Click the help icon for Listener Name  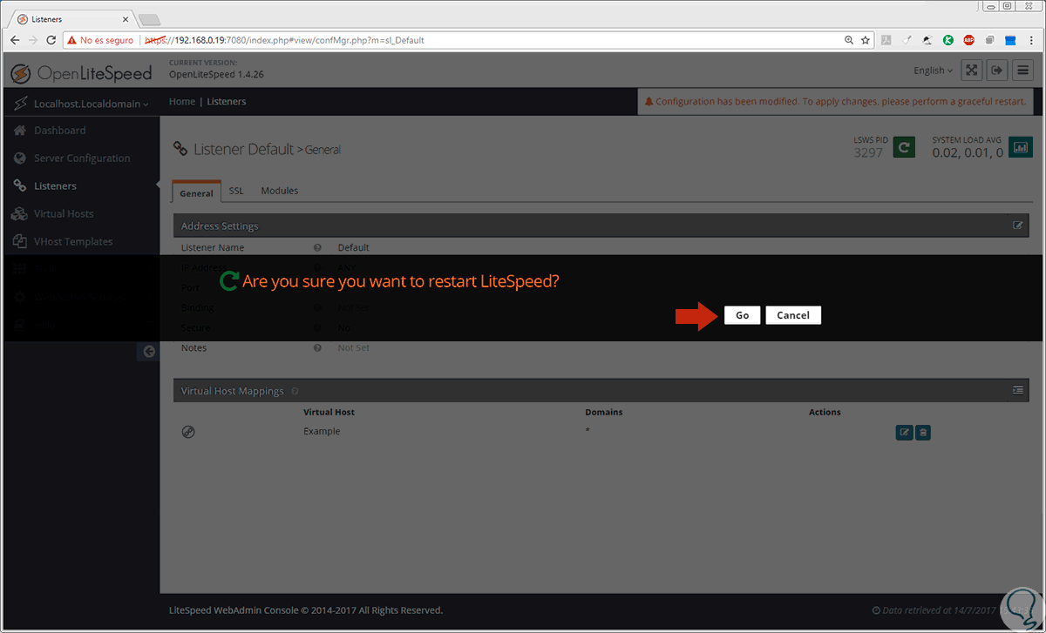(x=318, y=248)
